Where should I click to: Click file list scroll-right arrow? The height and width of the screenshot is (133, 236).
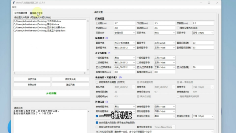point(85,73)
